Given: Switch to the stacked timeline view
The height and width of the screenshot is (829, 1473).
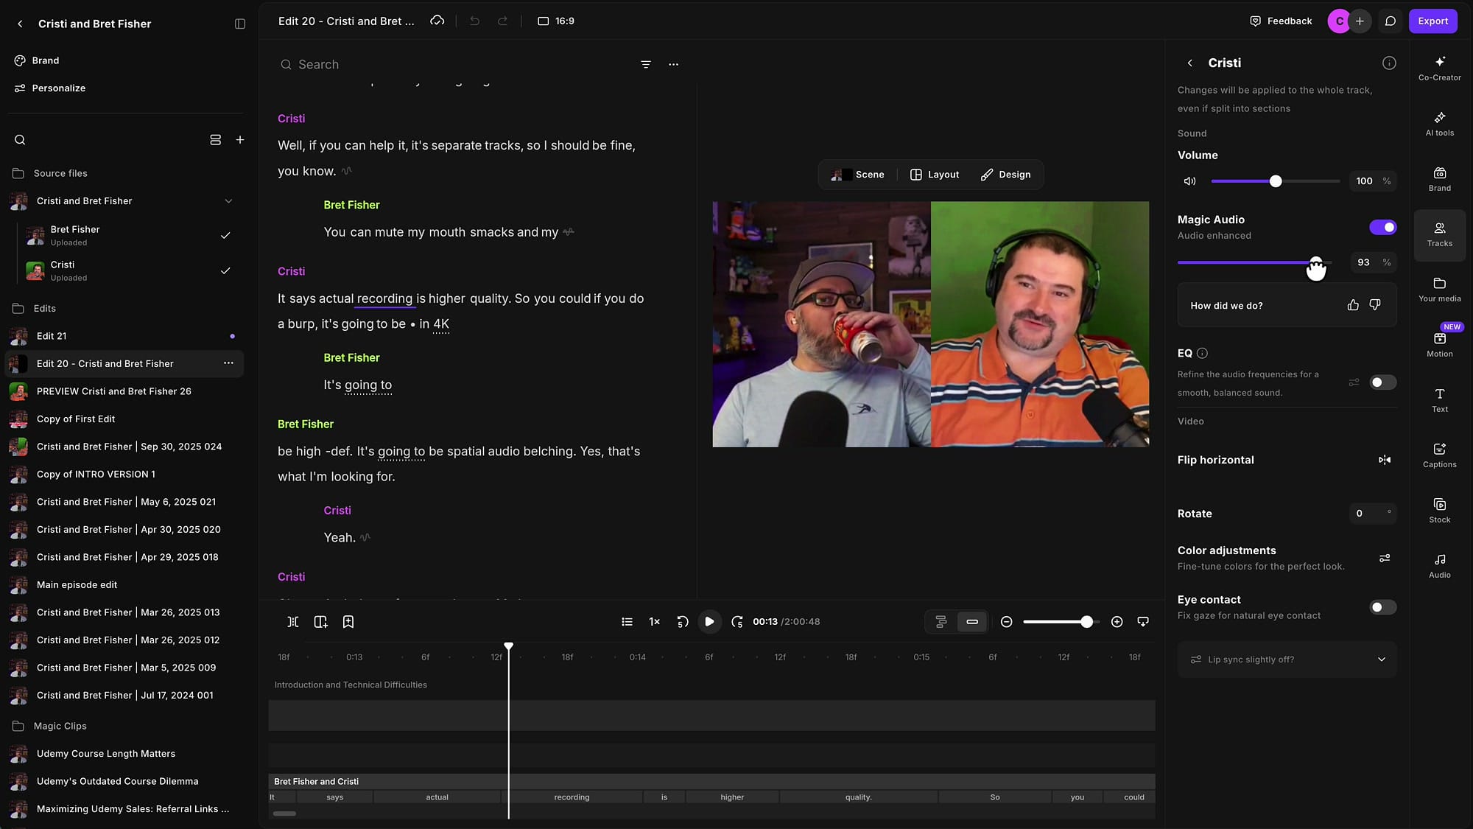Looking at the screenshot, I should point(941,622).
